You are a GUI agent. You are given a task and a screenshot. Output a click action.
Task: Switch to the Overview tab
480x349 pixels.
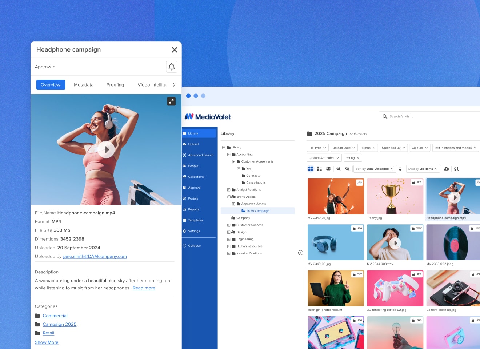point(51,85)
